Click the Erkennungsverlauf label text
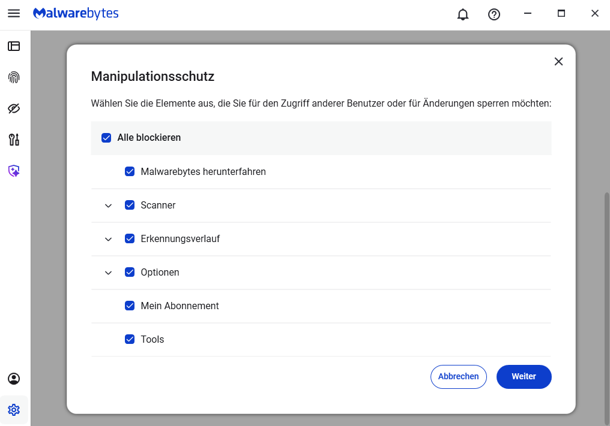 (180, 239)
